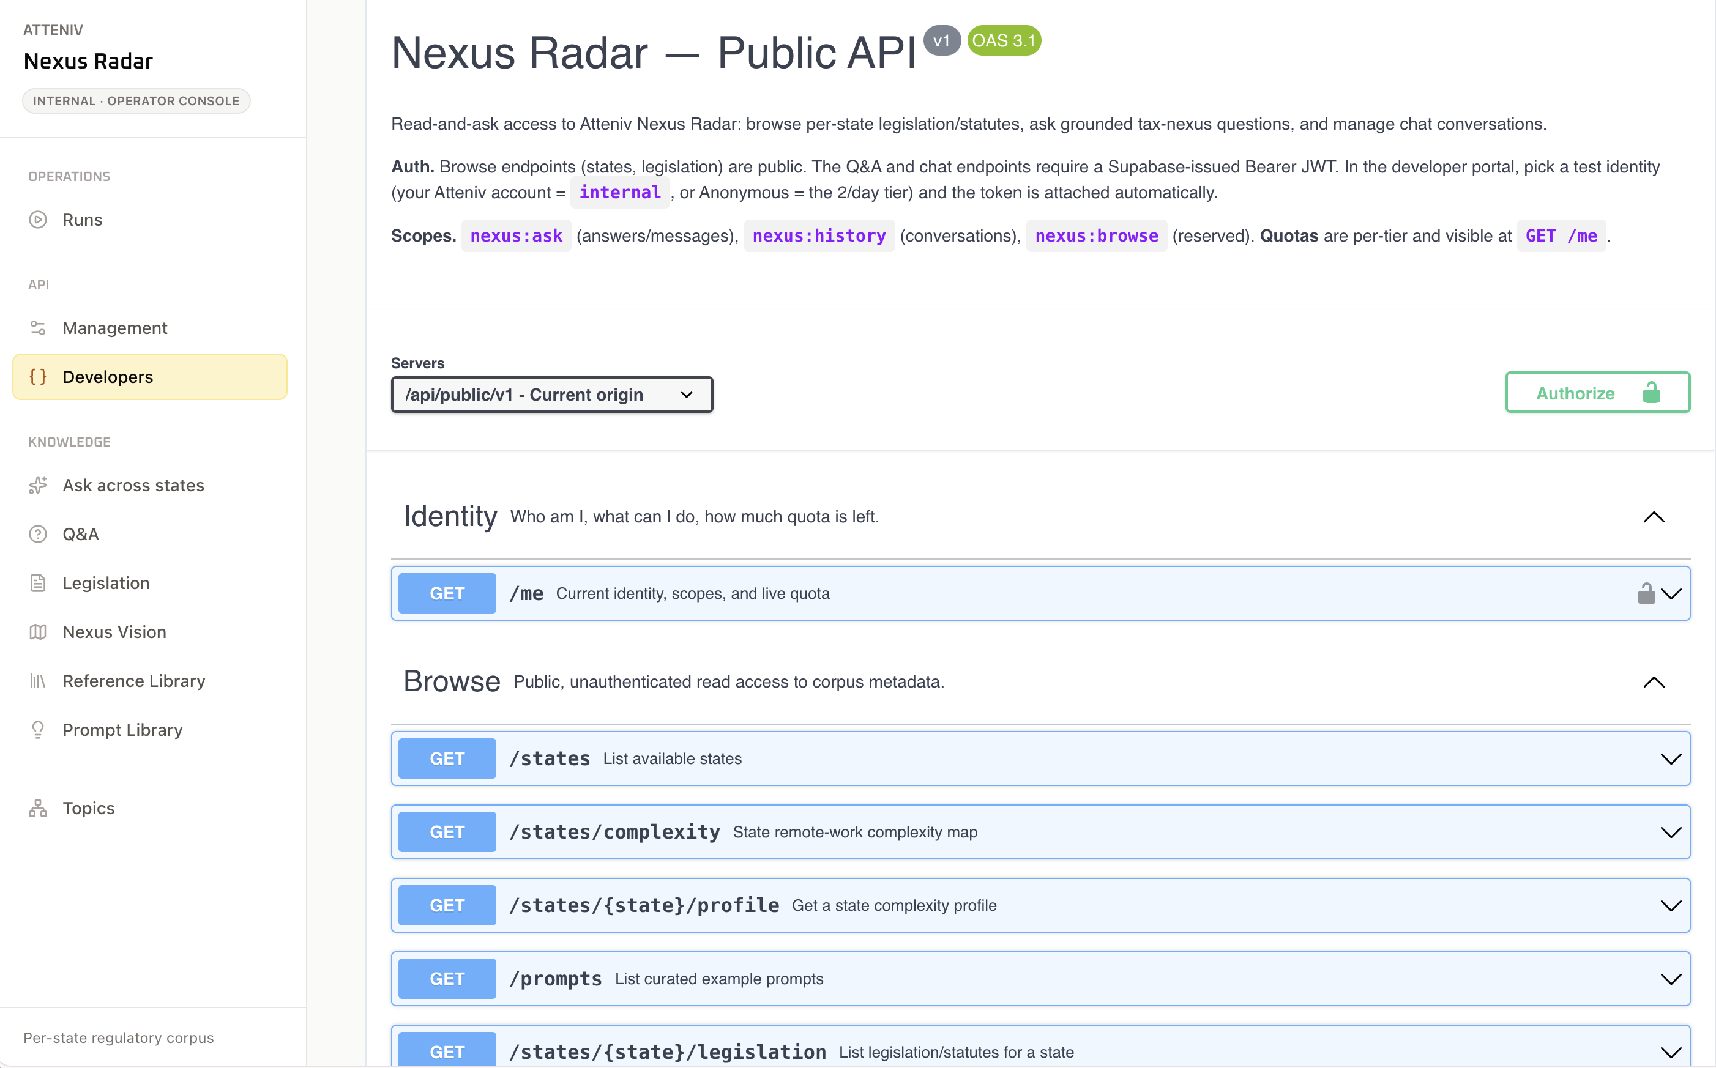Select the Developers menu item
This screenshot has width=1716, height=1068.
point(150,376)
